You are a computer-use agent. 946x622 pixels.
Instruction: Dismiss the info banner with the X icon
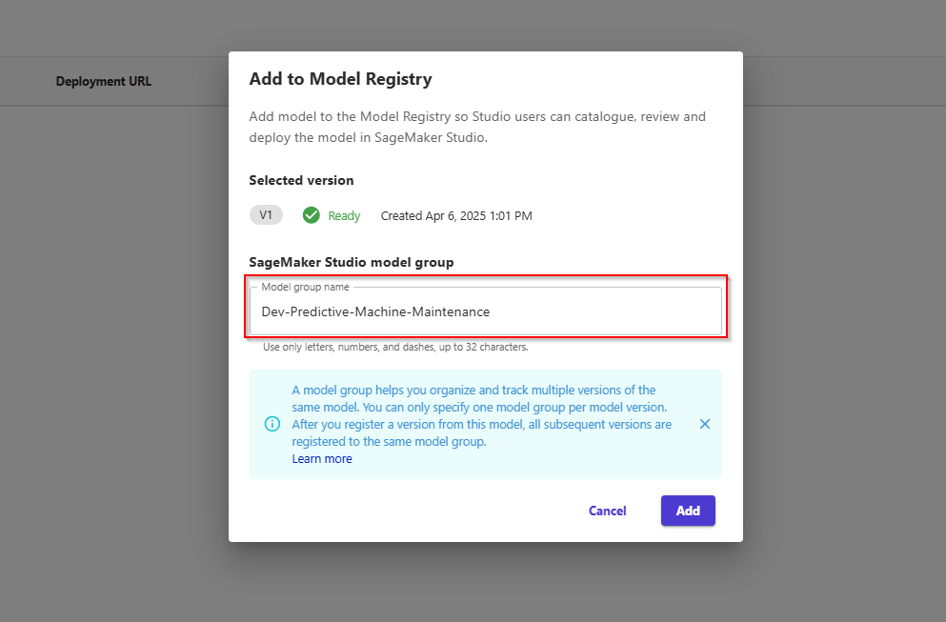coord(704,424)
